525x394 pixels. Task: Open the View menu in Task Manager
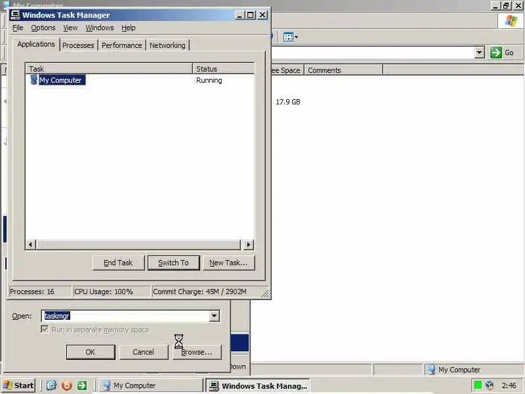pos(70,28)
